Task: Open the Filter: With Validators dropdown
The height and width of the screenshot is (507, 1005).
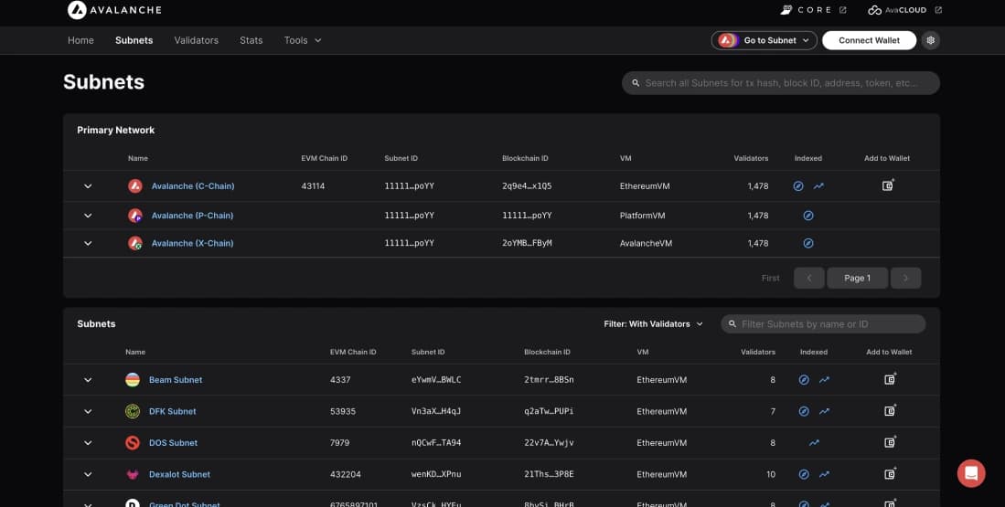Action: pyautogui.click(x=653, y=323)
